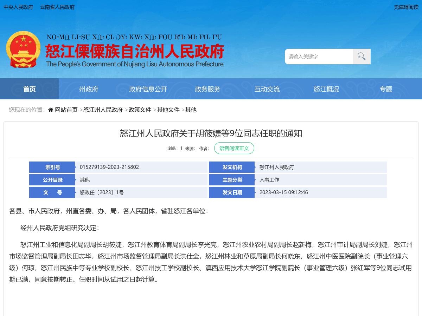422x316 pixels.
Task: Click 怒江州人民政府 in the breadcrumb
Action: point(103,110)
